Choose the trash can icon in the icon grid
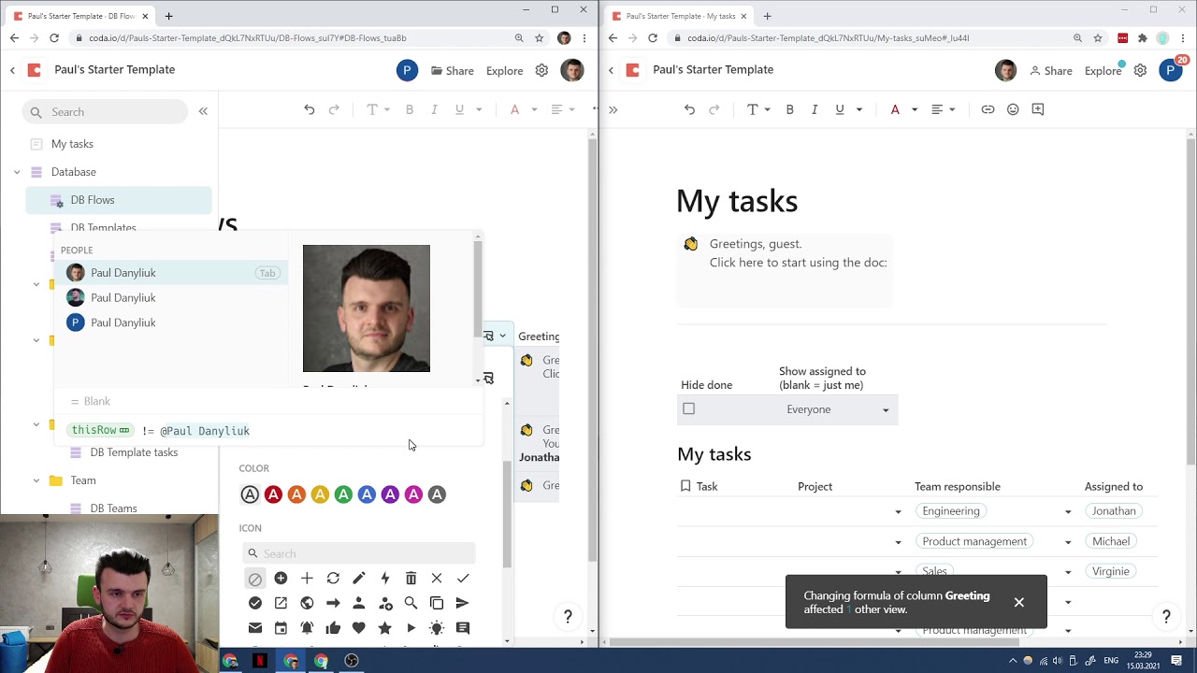The width and height of the screenshot is (1197, 673). [411, 579]
